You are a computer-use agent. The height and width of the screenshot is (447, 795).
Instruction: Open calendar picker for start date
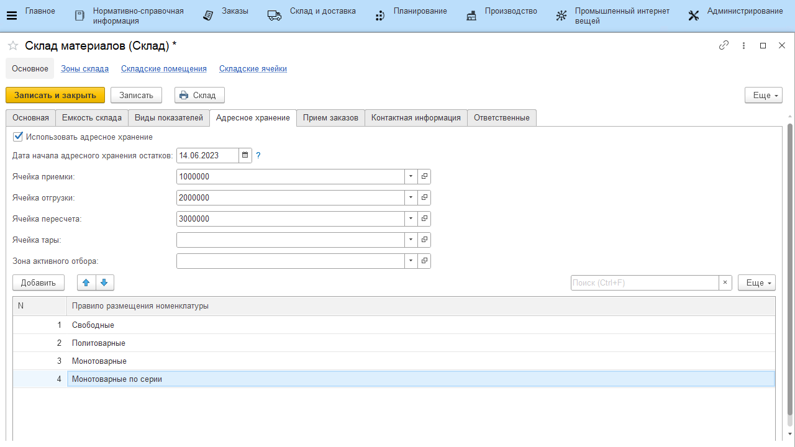(245, 155)
